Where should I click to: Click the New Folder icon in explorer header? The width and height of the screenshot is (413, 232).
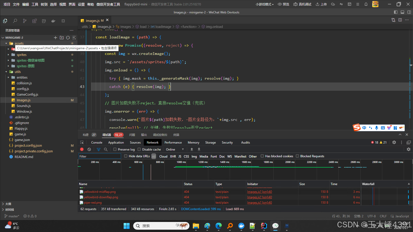[x=62, y=38]
